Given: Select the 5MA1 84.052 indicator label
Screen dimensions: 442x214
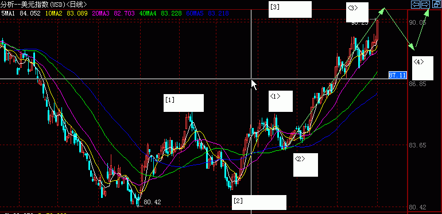Looking at the screenshot, I should click(21, 13).
